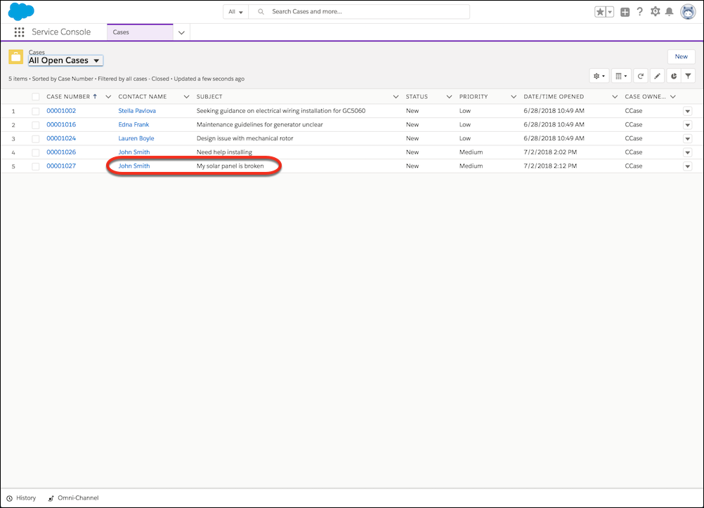
Task: Open Salesforce Help via the question mark icon
Action: tap(640, 11)
